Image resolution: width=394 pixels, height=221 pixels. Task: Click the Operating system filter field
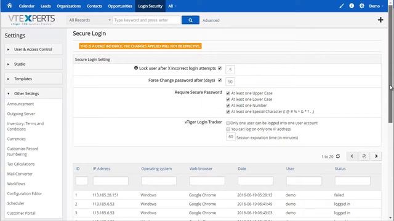pos(159,180)
